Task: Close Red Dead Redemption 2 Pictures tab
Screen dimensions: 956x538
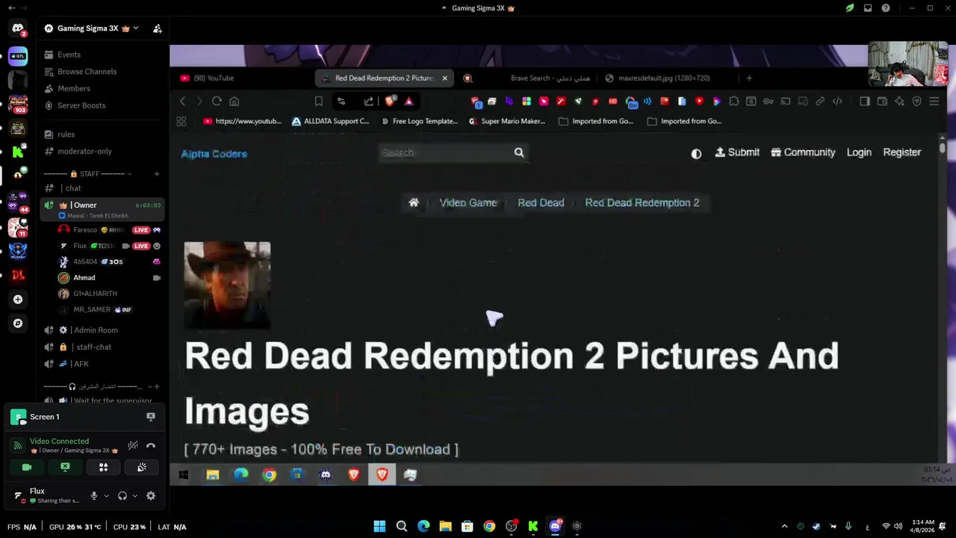Action: click(x=444, y=78)
